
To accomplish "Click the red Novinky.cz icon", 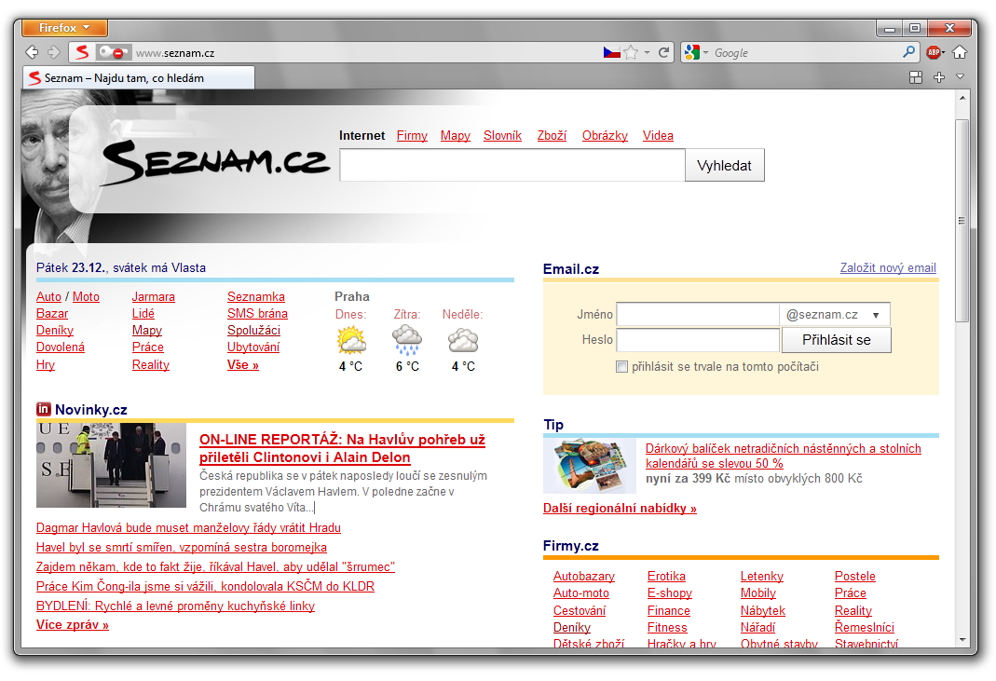I will coord(43,409).
